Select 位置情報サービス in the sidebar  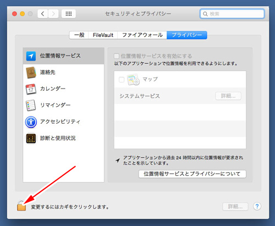(x=63, y=56)
